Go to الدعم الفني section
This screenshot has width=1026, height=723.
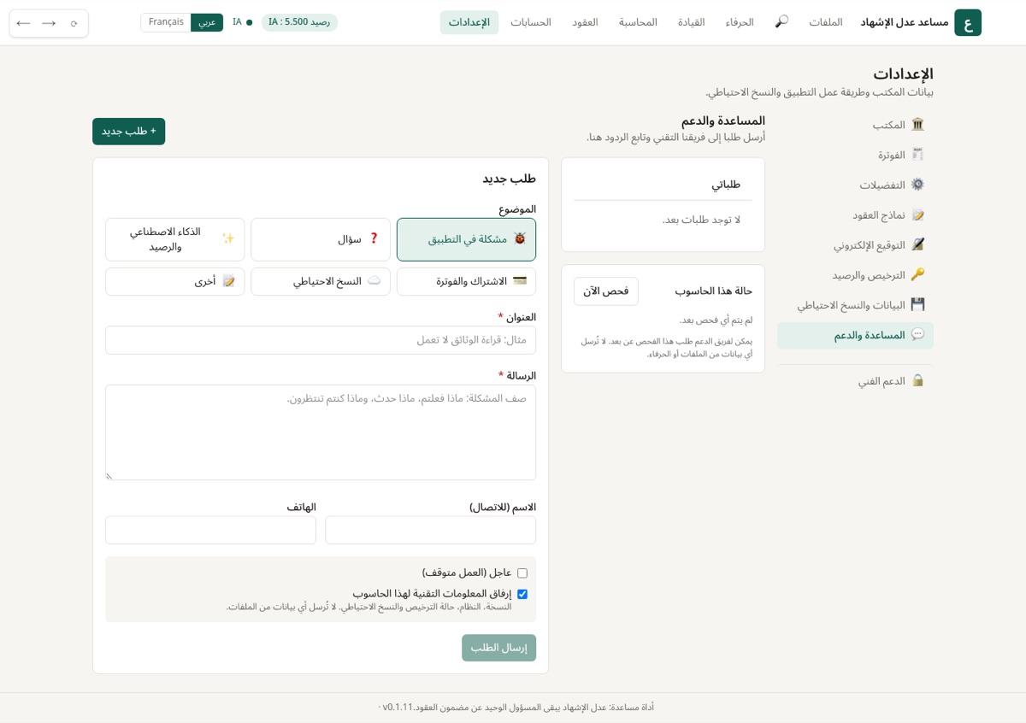pyautogui.click(x=856, y=380)
